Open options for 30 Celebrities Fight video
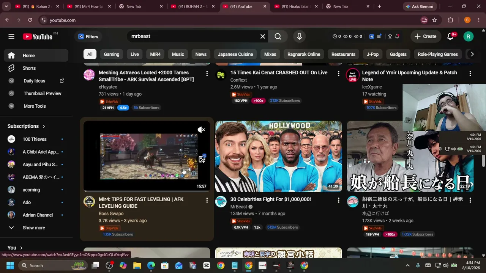 click(x=339, y=200)
